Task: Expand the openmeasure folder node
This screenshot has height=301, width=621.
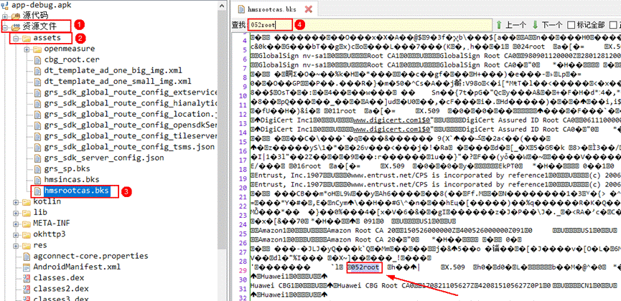Action: 27,49
